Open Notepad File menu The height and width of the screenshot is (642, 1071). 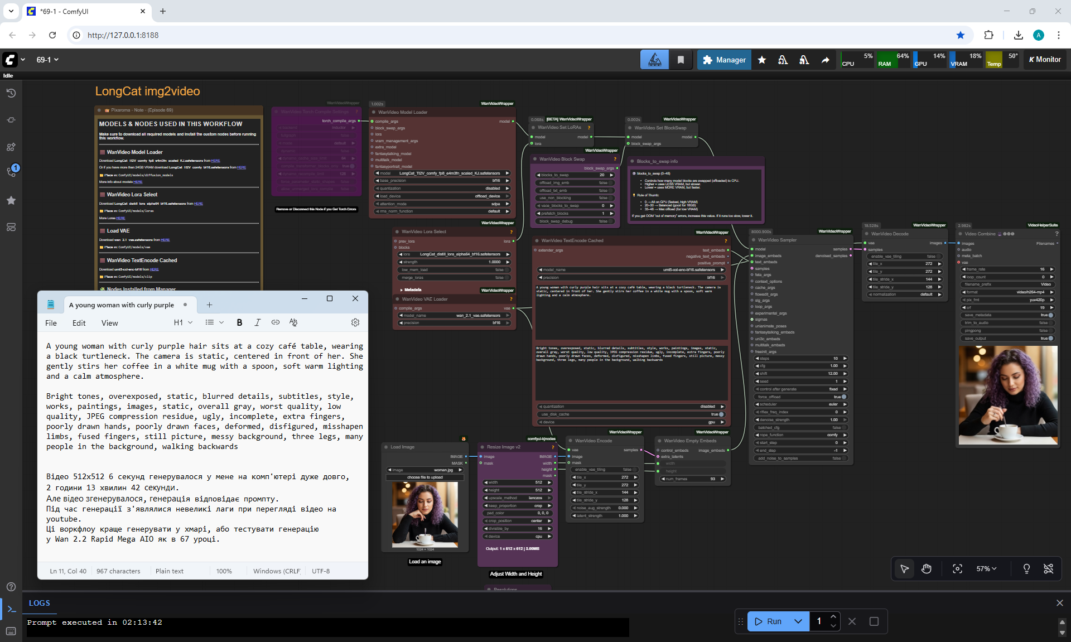51,323
